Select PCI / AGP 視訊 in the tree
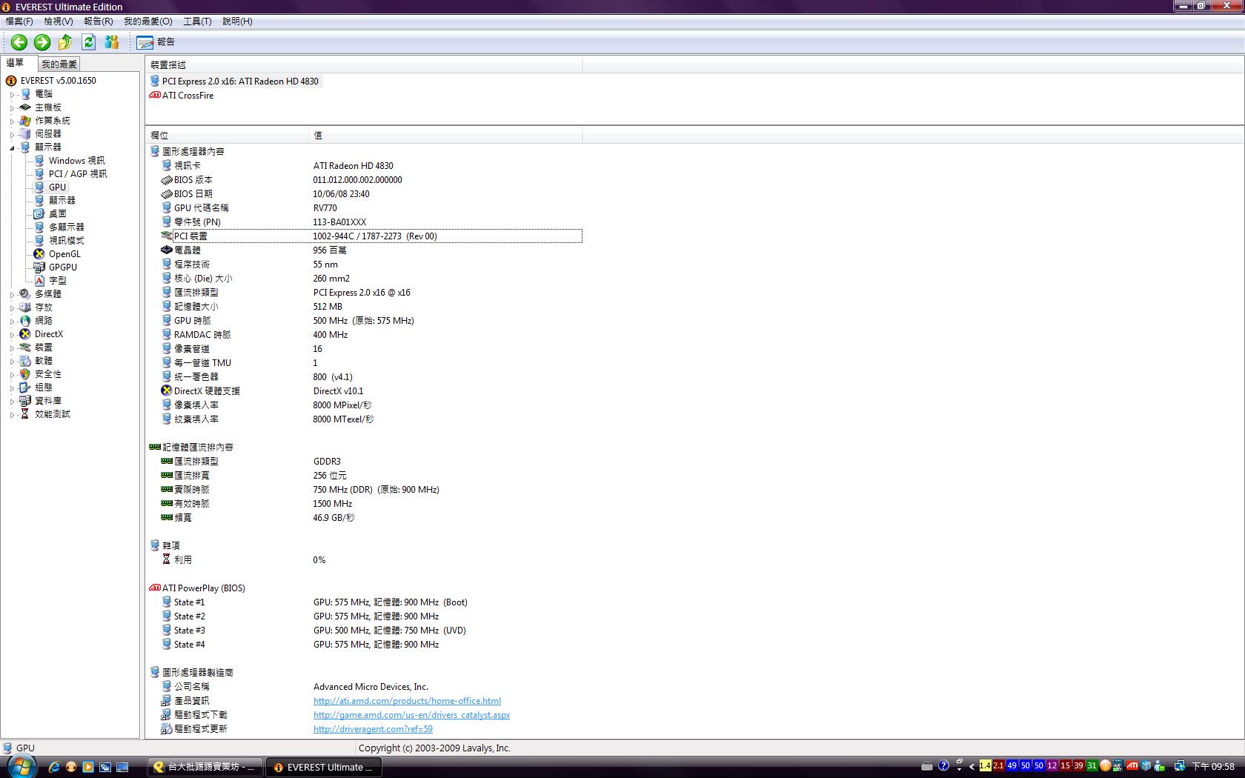 point(78,174)
